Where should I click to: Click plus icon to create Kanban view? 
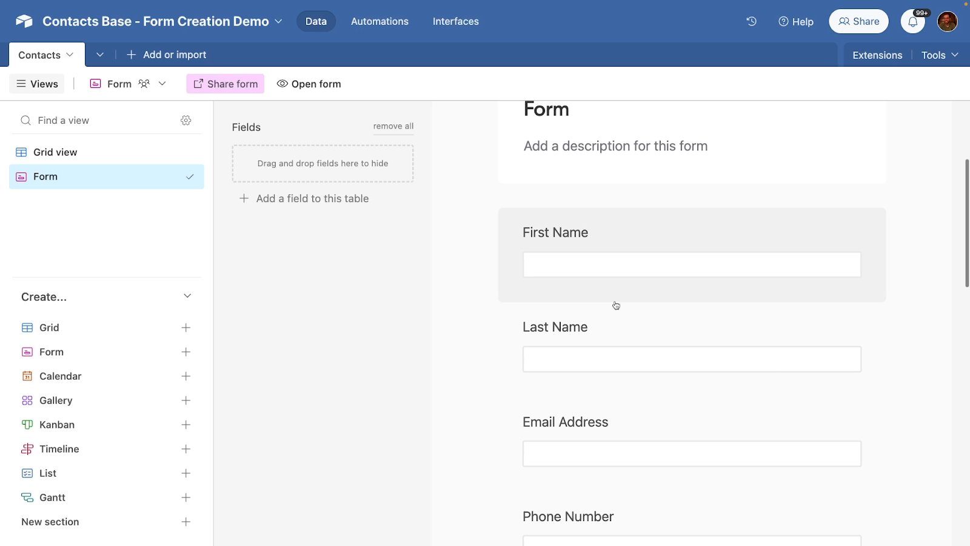186,425
